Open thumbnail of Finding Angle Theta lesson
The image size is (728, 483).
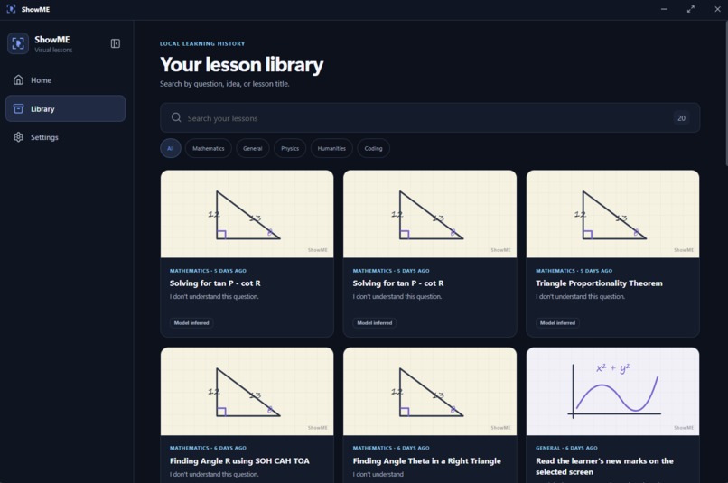[x=430, y=392]
